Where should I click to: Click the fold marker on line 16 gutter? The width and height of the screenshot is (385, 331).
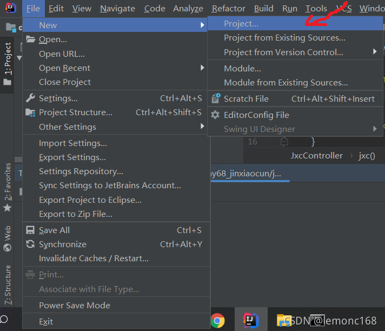coord(284,142)
